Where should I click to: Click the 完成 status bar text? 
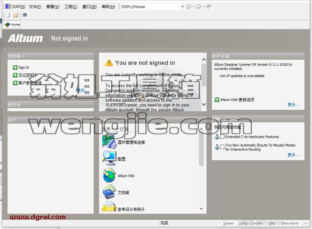[164, 223]
